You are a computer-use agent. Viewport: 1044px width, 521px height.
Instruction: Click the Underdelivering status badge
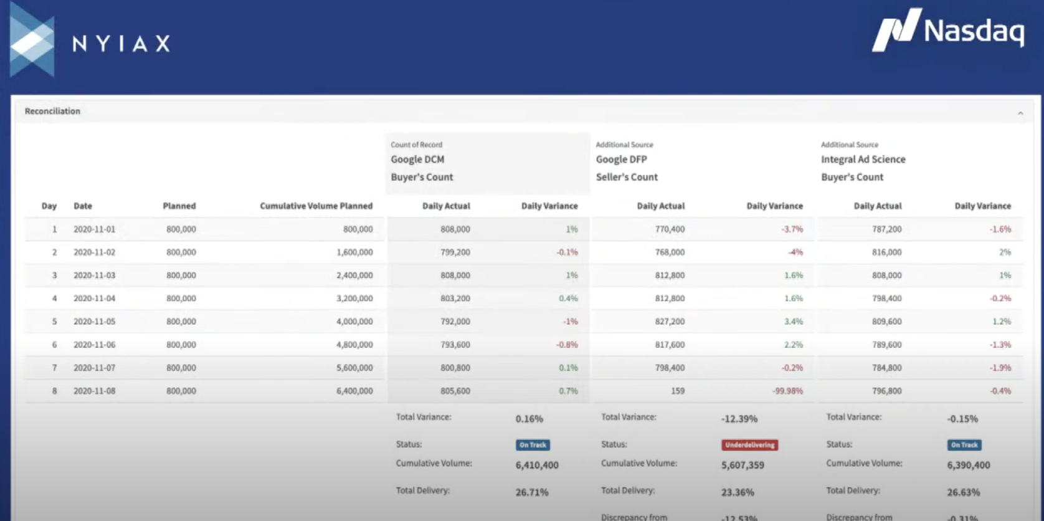tap(749, 445)
